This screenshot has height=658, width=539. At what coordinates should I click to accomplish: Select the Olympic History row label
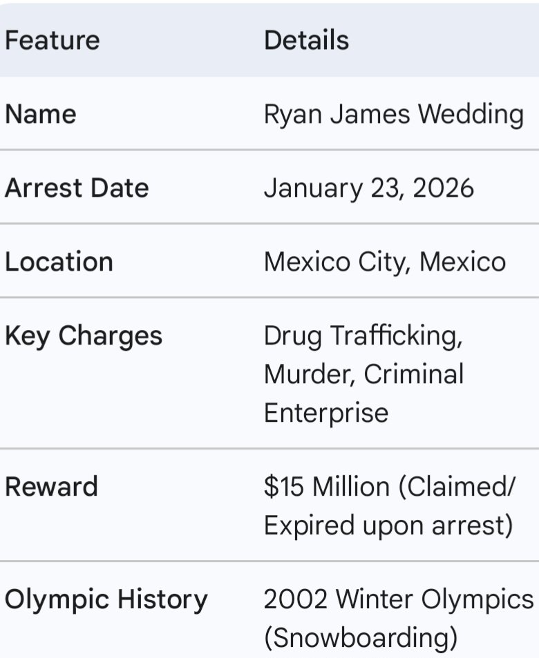click(x=106, y=599)
